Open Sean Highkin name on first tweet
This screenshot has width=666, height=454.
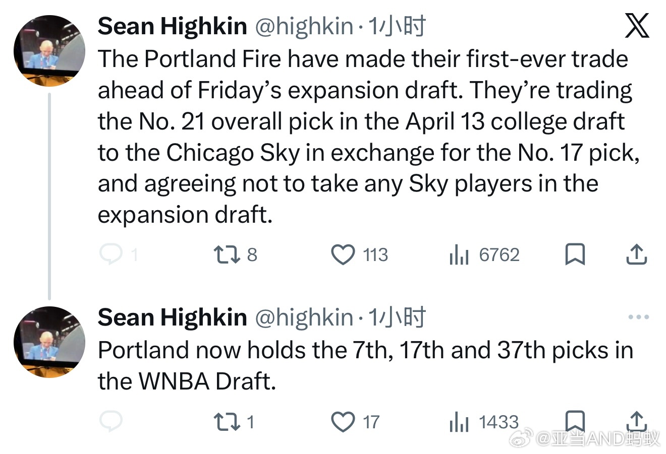[x=172, y=26]
